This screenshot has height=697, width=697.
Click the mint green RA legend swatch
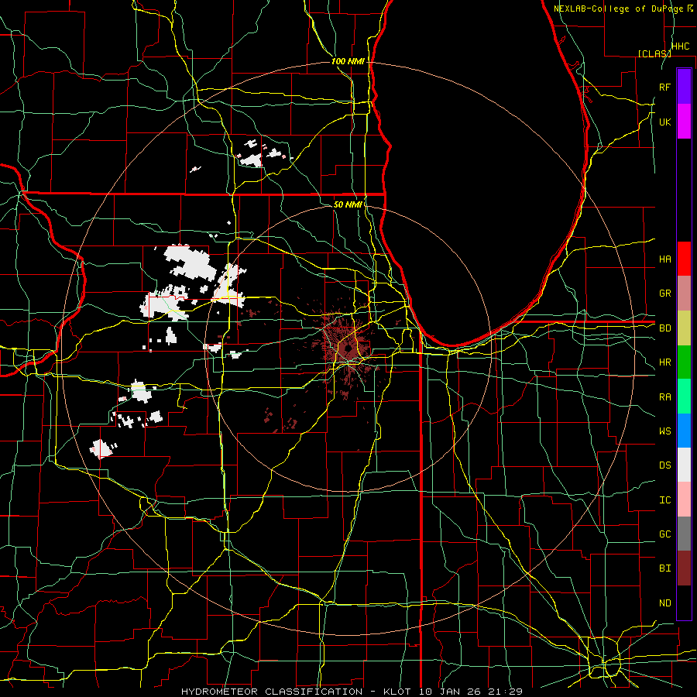[684, 397]
